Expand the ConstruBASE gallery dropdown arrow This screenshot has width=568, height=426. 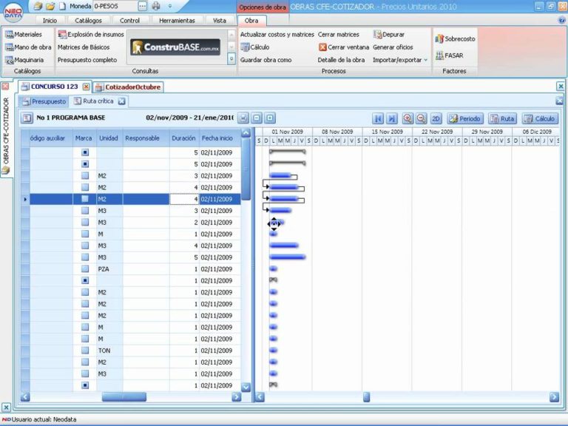tap(231, 59)
